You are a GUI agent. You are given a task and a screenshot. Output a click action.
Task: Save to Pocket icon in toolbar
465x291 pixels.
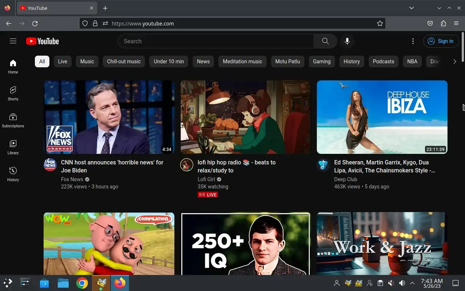pyautogui.click(x=430, y=23)
